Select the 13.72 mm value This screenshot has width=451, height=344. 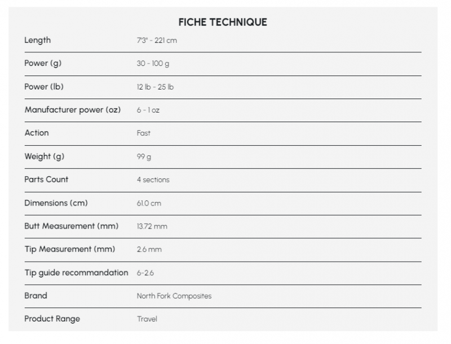(x=152, y=226)
